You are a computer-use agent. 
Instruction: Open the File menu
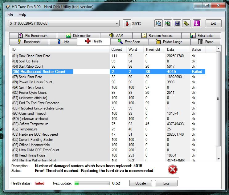[10, 14]
